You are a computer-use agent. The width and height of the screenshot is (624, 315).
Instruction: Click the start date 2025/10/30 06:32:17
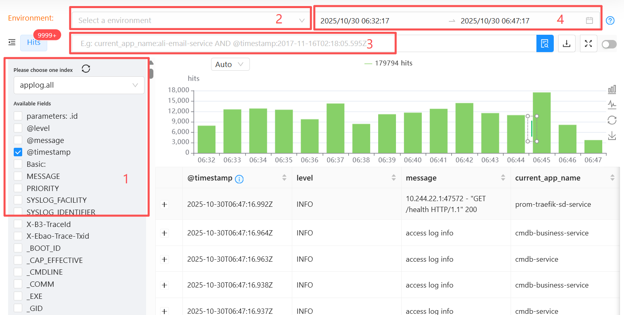(355, 21)
